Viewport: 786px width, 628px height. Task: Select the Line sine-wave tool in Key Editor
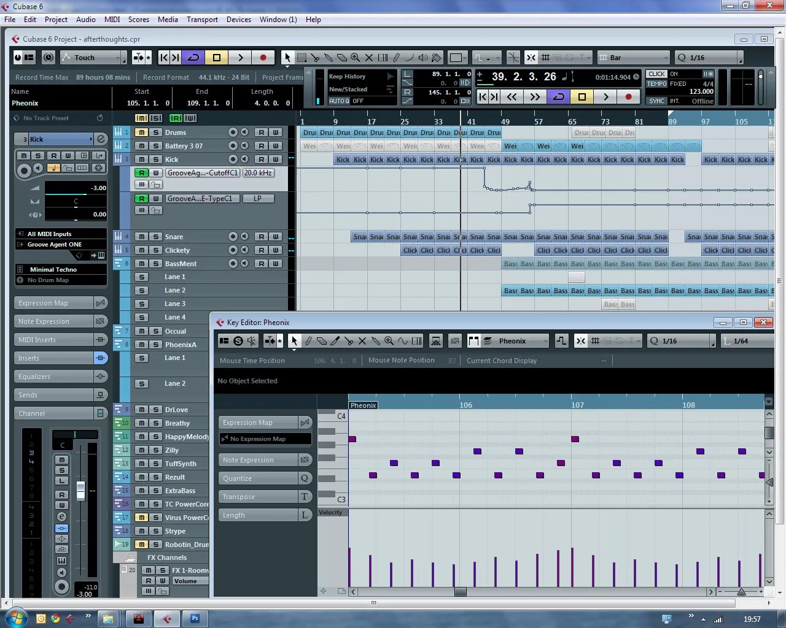[x=403, y=341]
